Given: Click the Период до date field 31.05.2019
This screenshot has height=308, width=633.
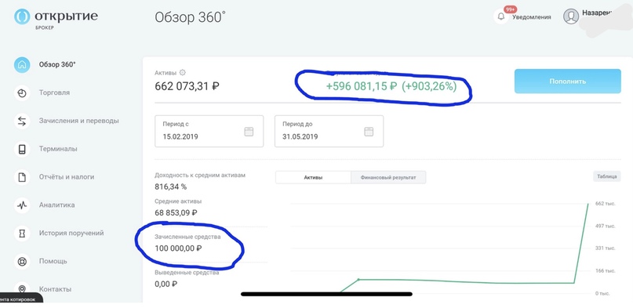Looking at the screenshot, I should (x=329, y=131).
